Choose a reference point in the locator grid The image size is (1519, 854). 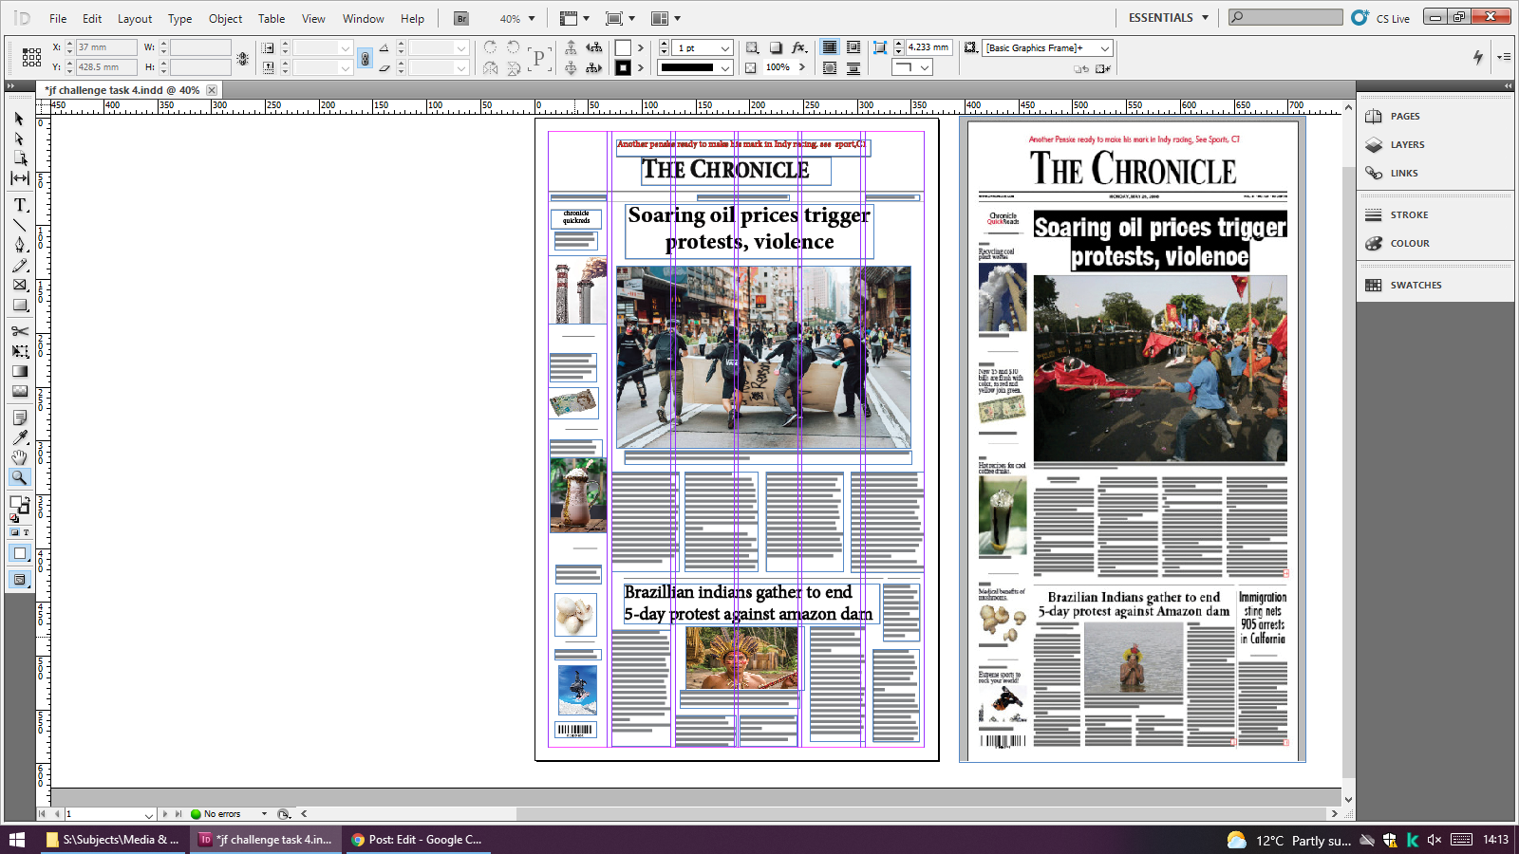click(31, 57)
